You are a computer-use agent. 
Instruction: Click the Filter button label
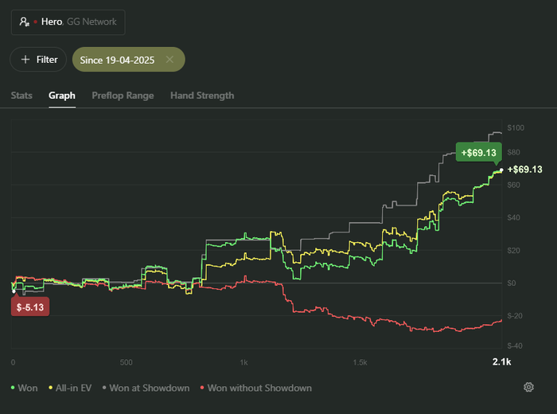(47, 60)
